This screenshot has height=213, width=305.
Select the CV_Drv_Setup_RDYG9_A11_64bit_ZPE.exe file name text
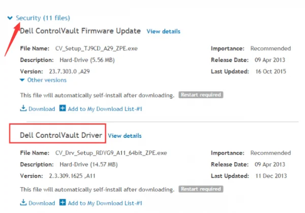coord(111,153)
